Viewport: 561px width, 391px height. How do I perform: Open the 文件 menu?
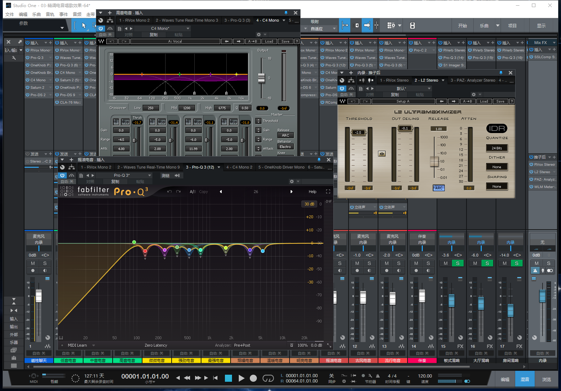(10, 15)
